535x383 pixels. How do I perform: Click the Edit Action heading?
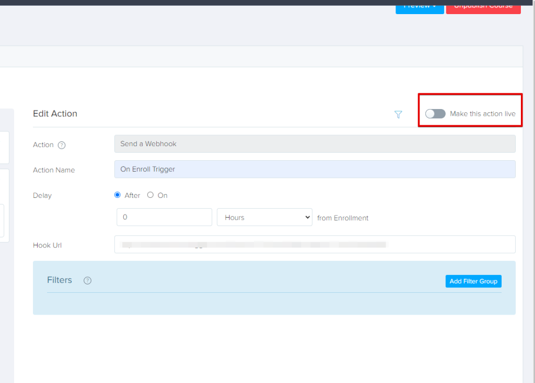tap(55, 114)
